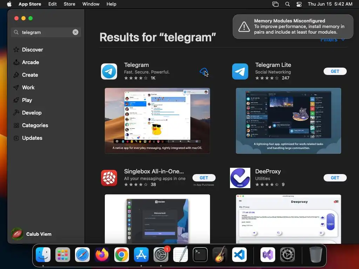Click the Singlebox All-in-One title
The width and height of the screenshot is (359, 269).
point(154,171)
